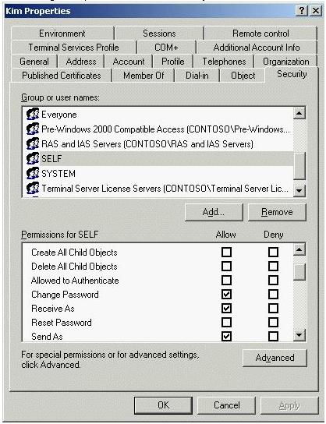
Task: Check Allow for Reset Password
Action: coord(226,323)
